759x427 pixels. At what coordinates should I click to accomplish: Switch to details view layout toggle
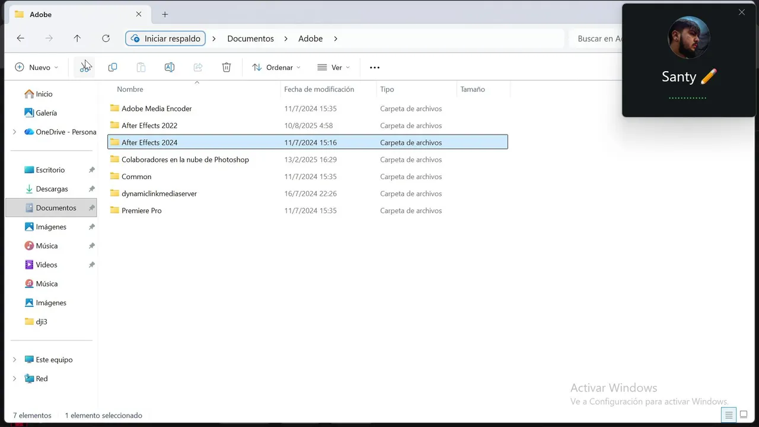[x=729, y=415]
